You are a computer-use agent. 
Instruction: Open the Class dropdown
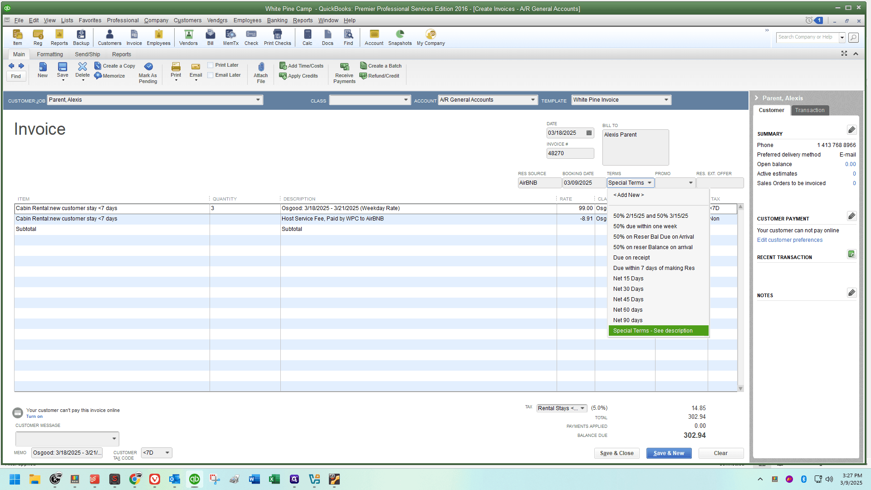tap(406, 100)
